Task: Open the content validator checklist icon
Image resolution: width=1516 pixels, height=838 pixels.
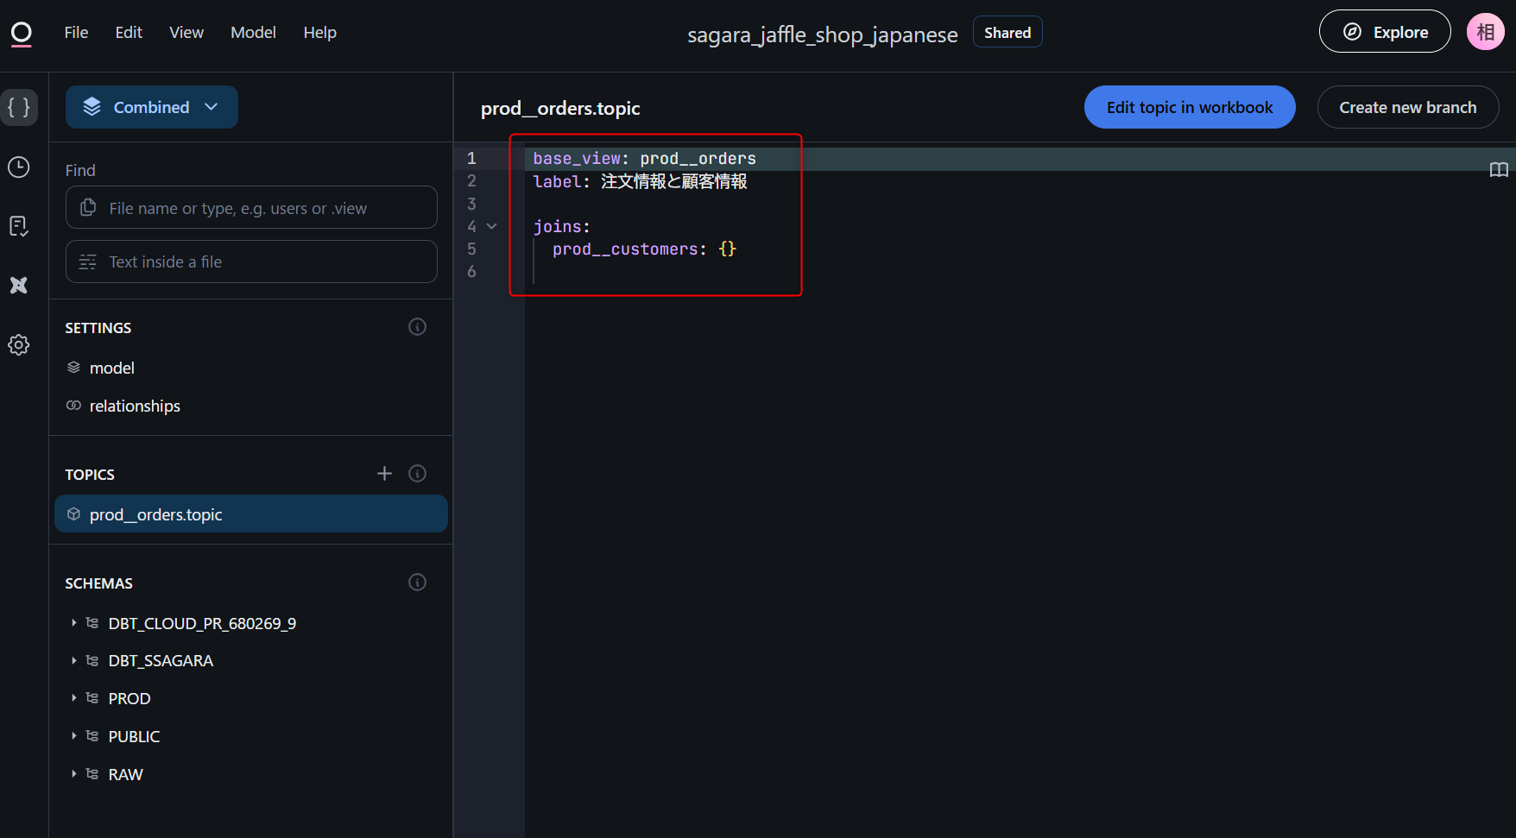Action: click(19, 226)
